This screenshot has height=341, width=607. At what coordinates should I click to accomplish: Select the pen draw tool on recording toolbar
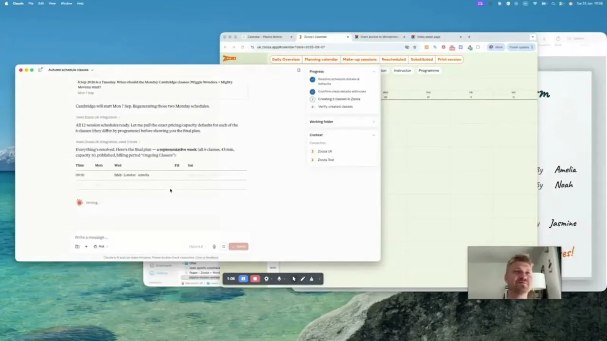[302, 278]
